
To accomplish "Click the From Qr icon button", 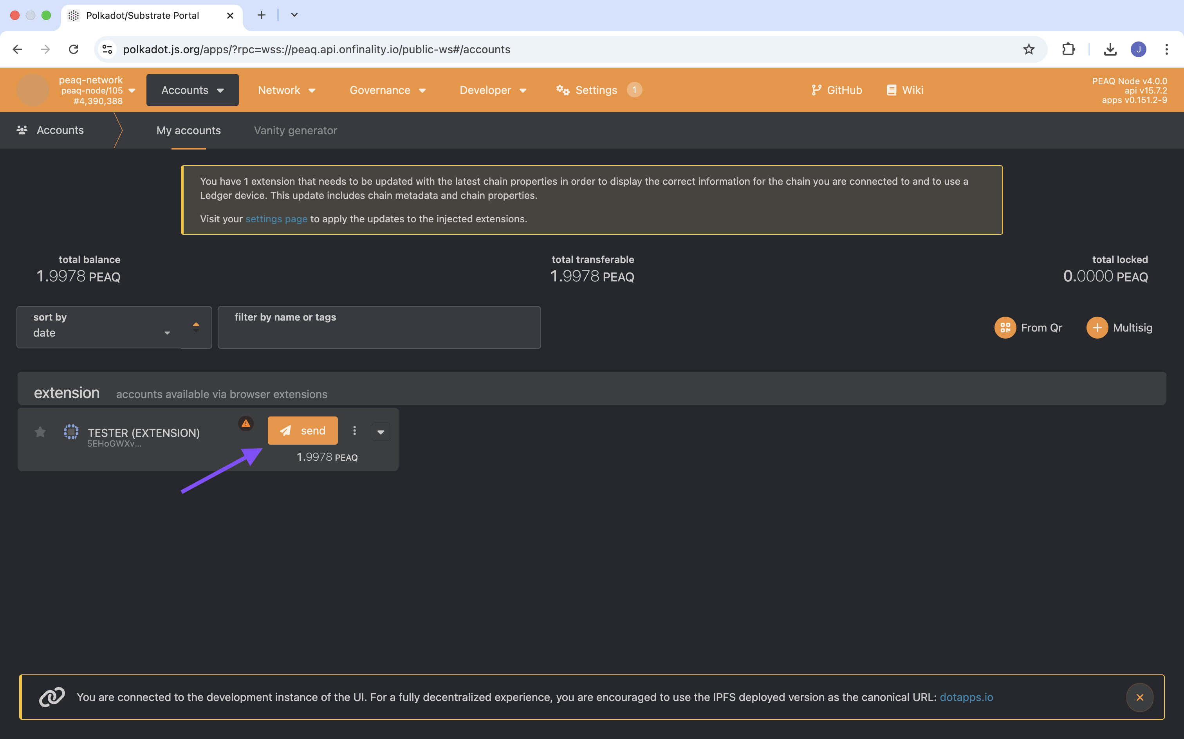I will (1005, 328).
